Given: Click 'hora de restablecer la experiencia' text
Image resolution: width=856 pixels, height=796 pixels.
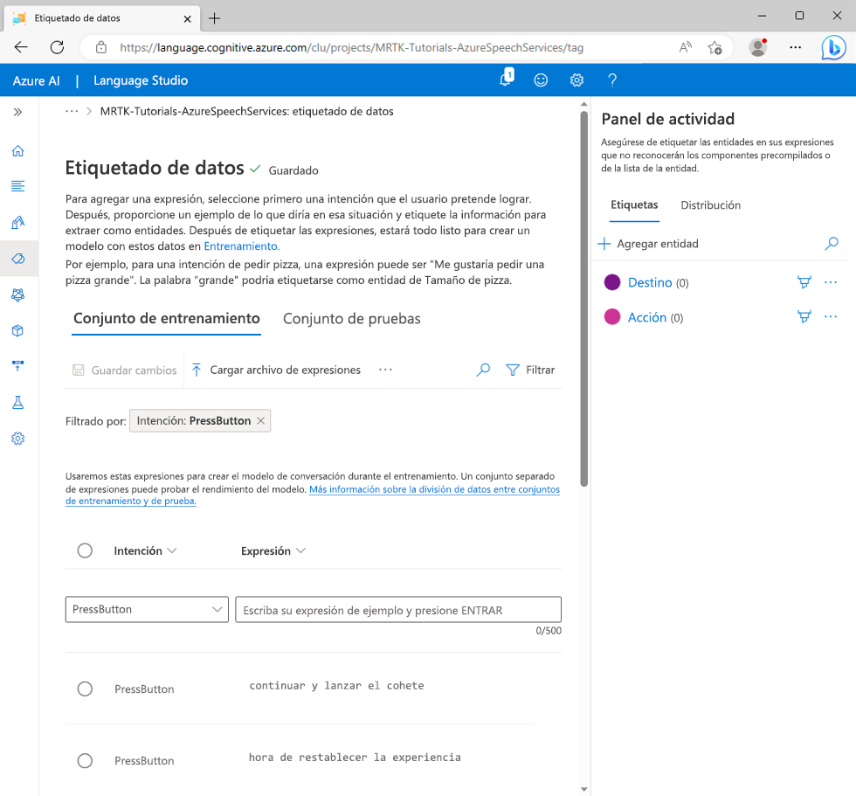Looking at the screenshot, I should pyautogui.click(x=355, y=758).
